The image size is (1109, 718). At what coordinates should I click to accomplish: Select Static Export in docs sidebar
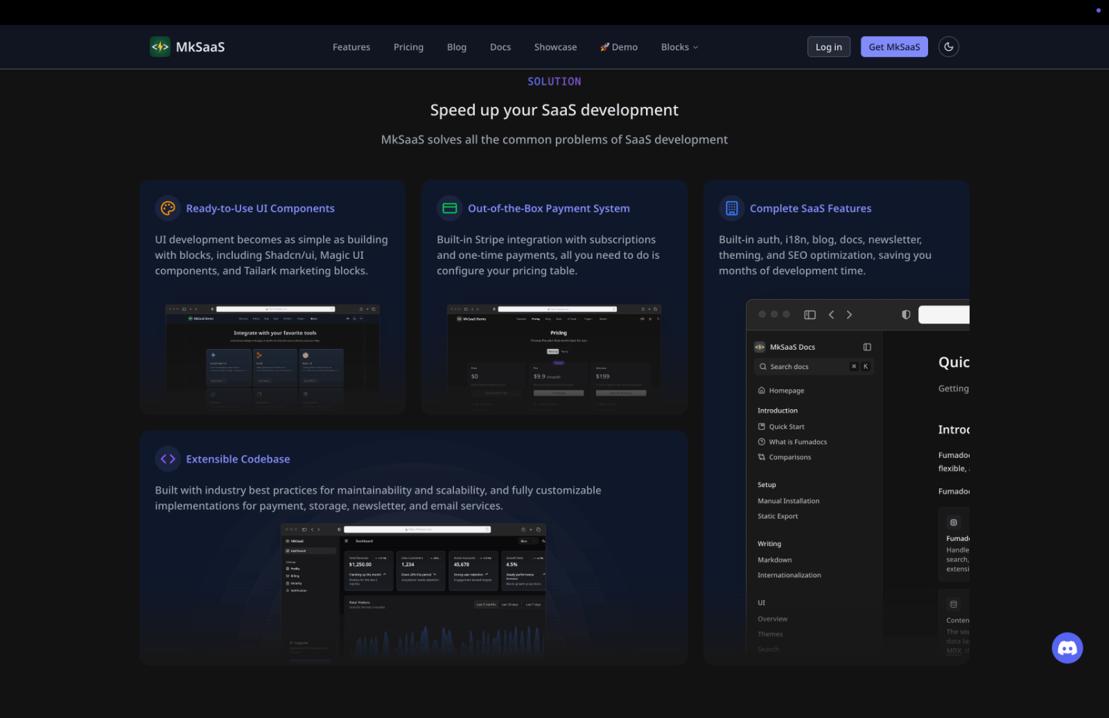pos(778,516)
